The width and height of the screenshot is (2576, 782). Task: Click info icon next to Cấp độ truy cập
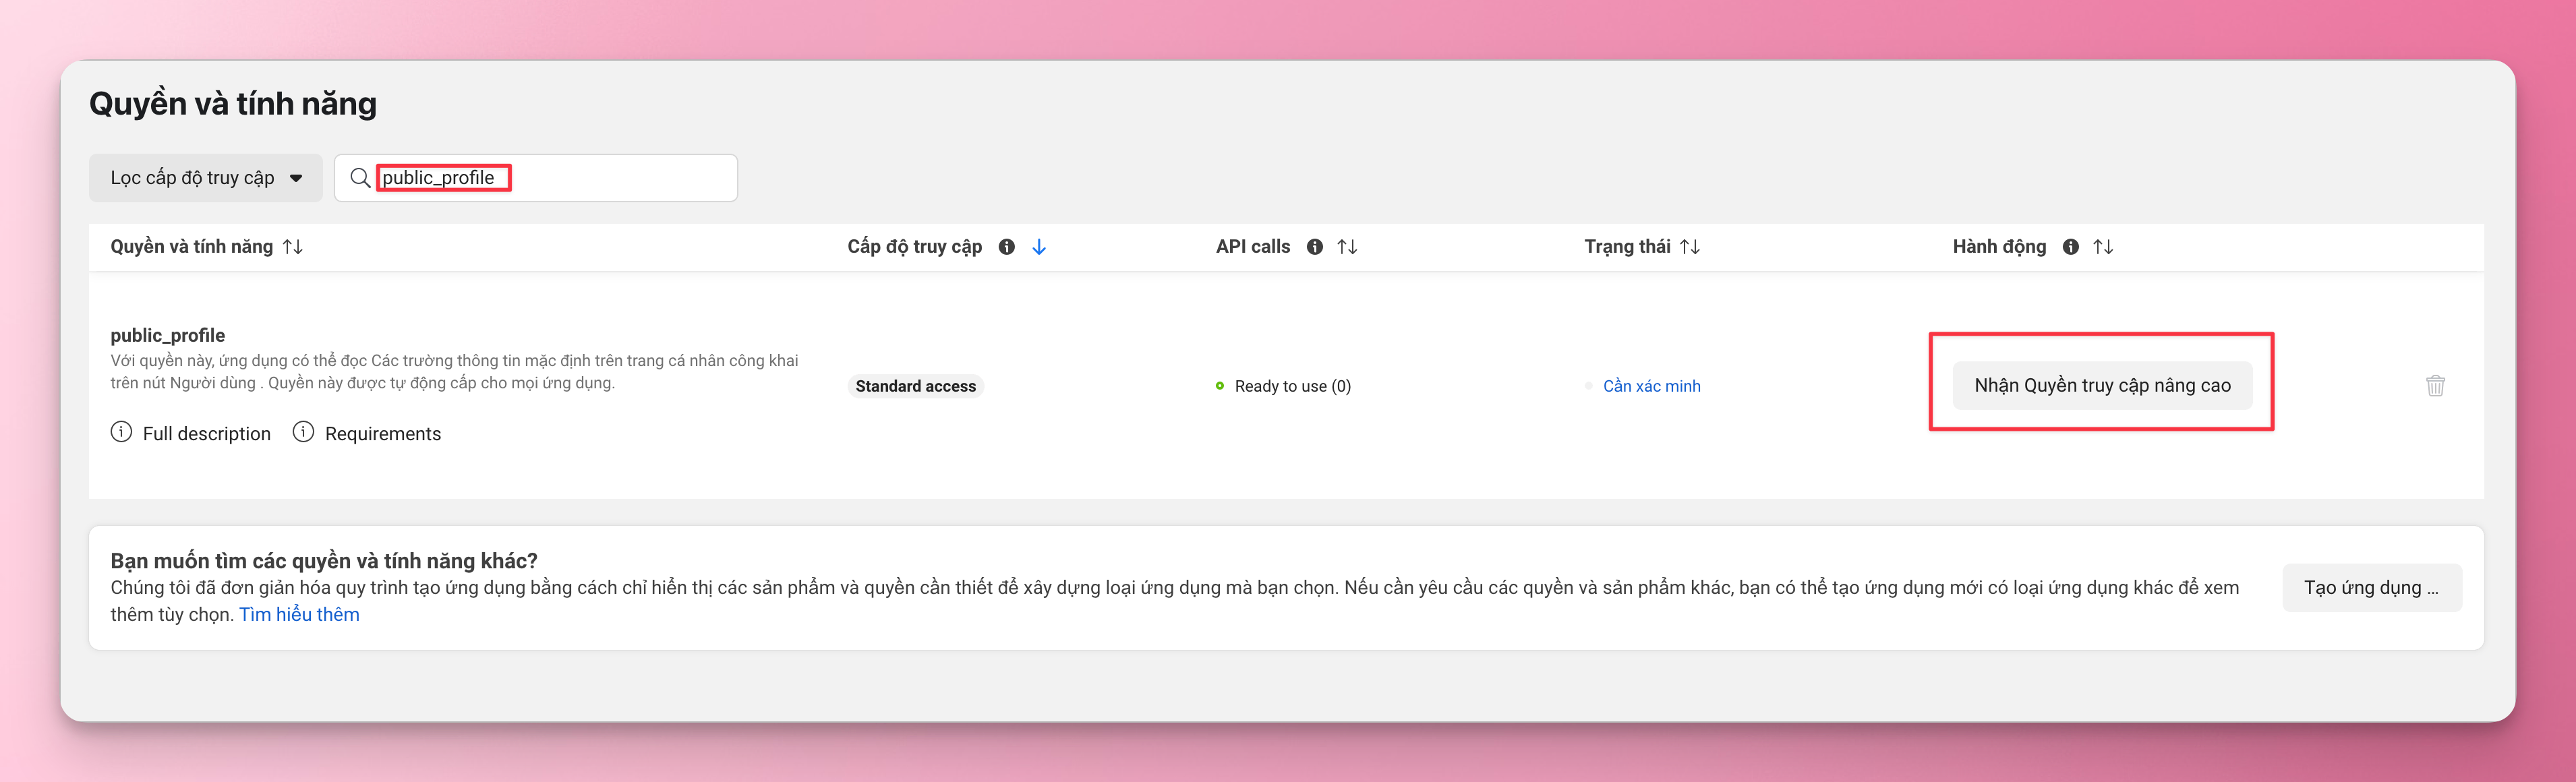[x=1006, y=247]
